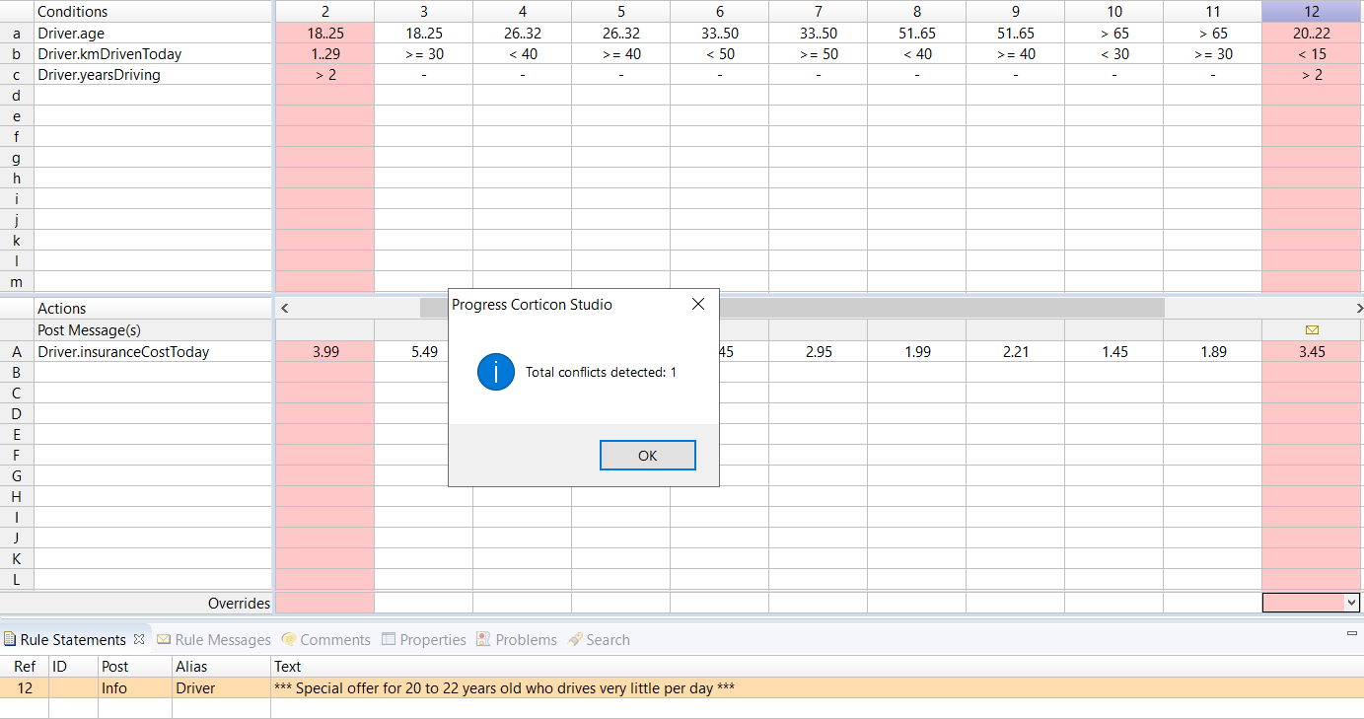
Task: Click OK in the conflicts dialog
Action: pyautogui.click(x=647, y=456)
